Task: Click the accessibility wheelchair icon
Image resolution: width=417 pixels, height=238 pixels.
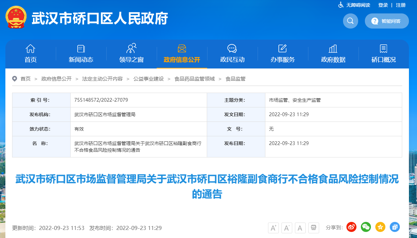Action: pos(341,5)
